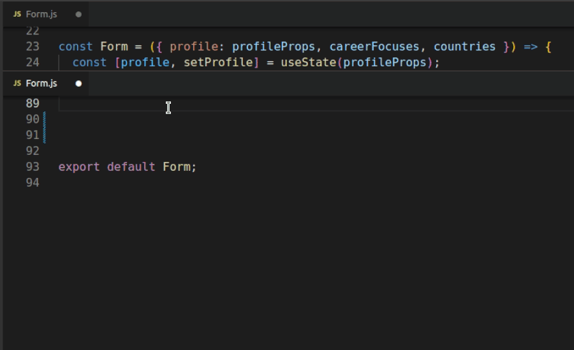Click the unsaved dot on the upper Form.js tab
Viewport: 574px width, 350px height.
point(78,15)
